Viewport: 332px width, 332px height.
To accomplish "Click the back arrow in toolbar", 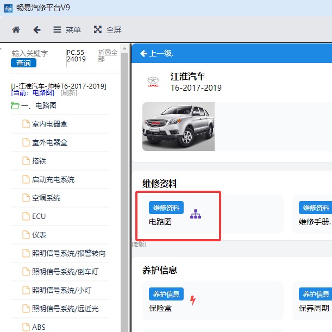I will tap(37, 30).
